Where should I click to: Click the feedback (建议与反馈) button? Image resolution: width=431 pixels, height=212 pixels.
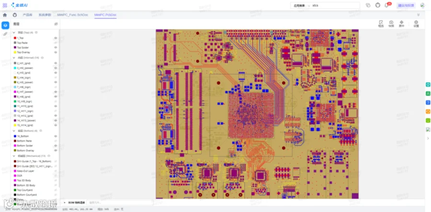click(406, 5)
